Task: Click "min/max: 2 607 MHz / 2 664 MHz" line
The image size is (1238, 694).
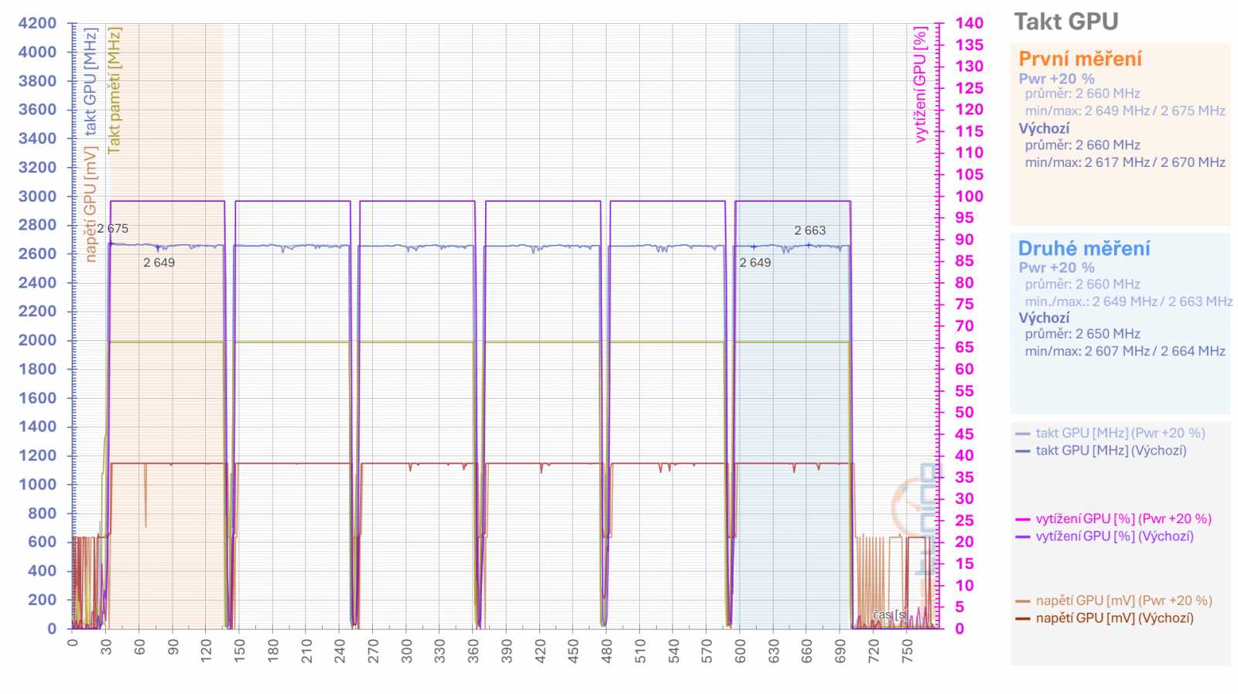Action: [x=1125, y=351]
